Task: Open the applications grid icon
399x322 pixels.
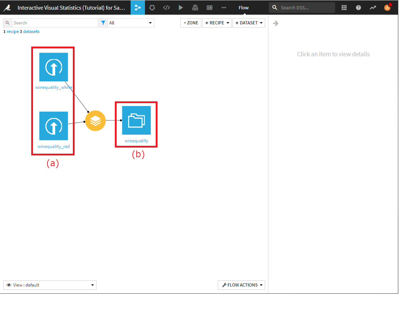Action: (x=344, y=8)
